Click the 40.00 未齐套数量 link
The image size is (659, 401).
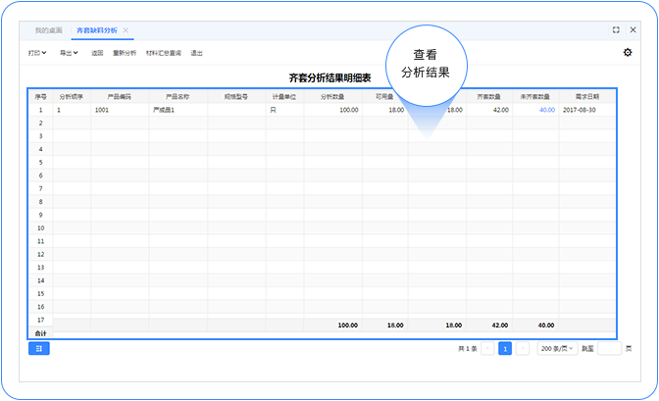pyautogui.click(x=546, y=111)
